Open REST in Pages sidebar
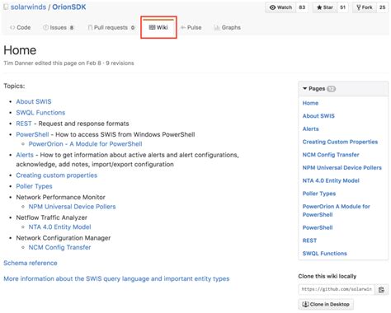 pos(309,241)
